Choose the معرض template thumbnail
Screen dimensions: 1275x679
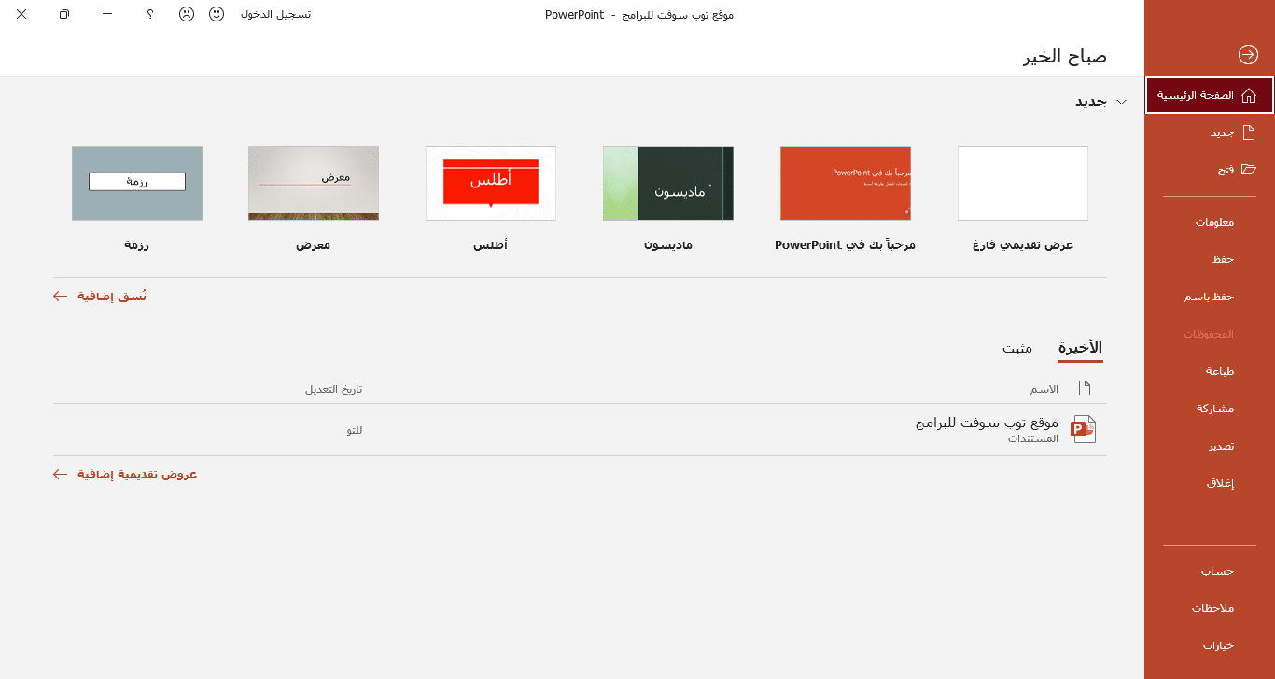314,184
